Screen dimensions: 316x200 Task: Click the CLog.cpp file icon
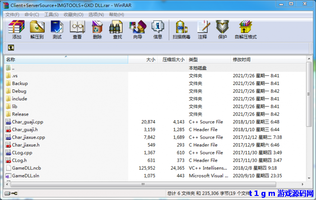coord(8,153)
